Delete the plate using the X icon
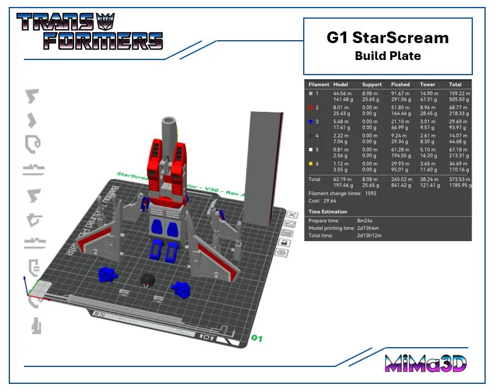 (x=292, y=215)
